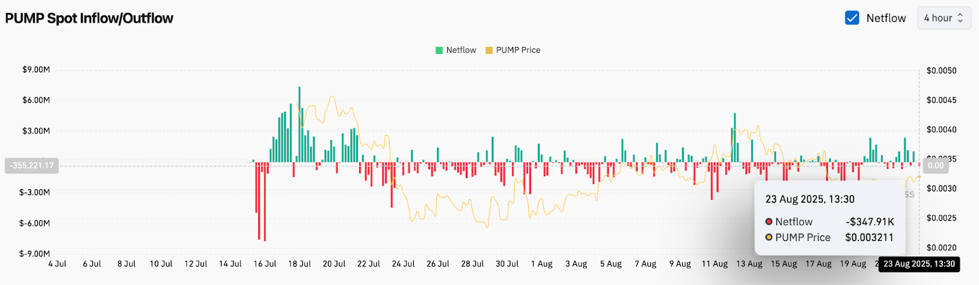Open the 4 hour interval dropdown
Viewport: 979px width, 285px height.
coord(944,18)
